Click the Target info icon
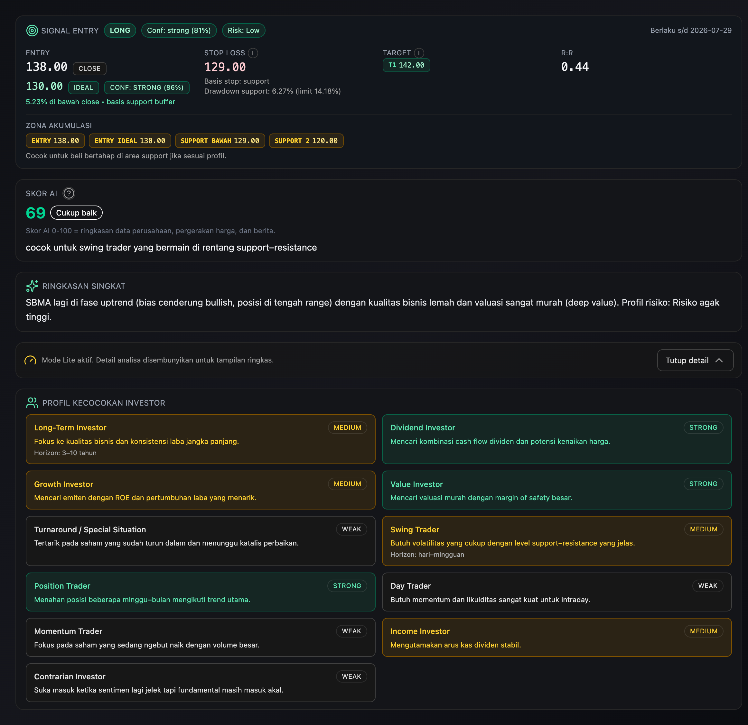The image size is (748, 725). pos(419,53)
